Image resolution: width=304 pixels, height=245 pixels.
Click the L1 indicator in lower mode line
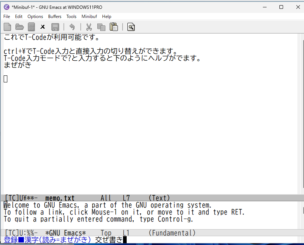(126, 233)
